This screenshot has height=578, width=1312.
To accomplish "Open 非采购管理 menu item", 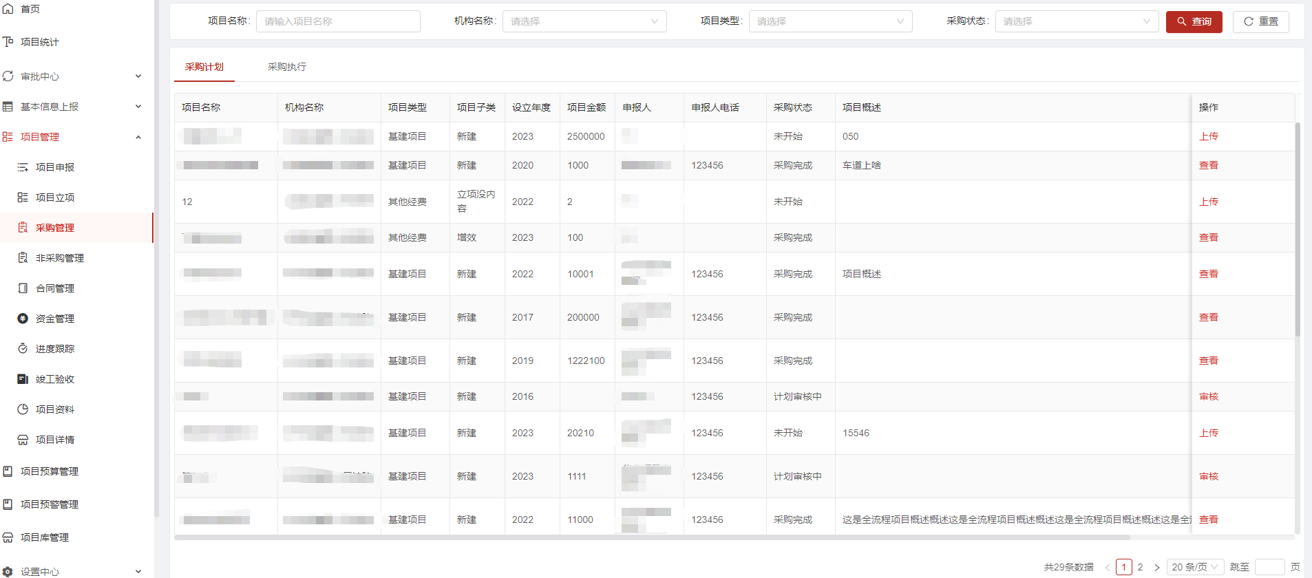I will [x=60, y=258].
